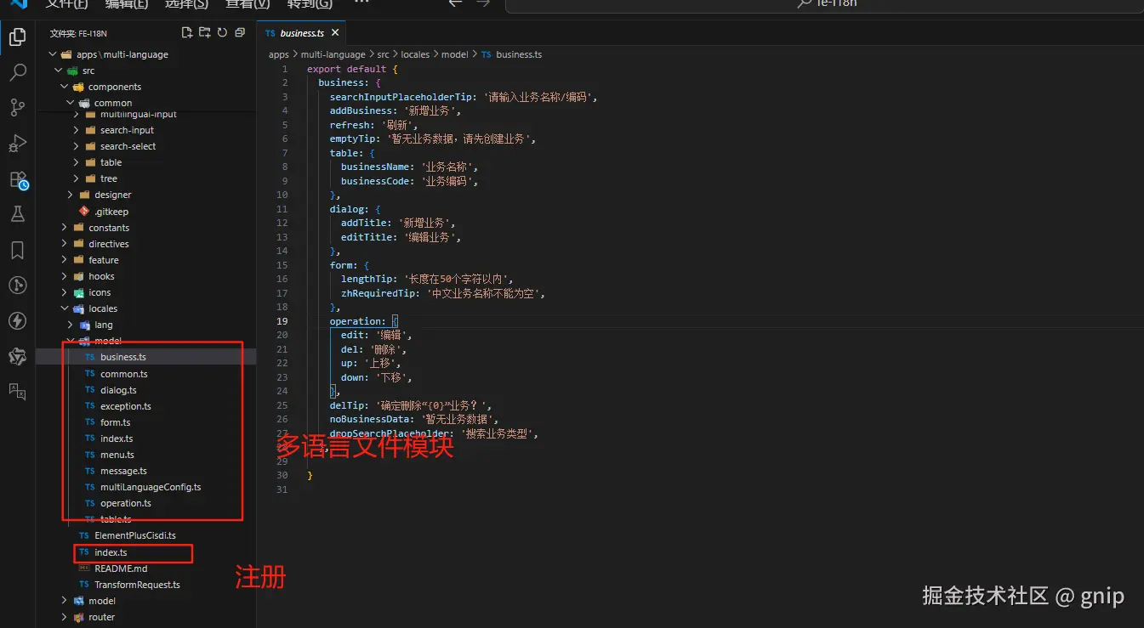The image size is (1144, 628).
Task: Click New File icon in explorer header
Action: [187, 33]
